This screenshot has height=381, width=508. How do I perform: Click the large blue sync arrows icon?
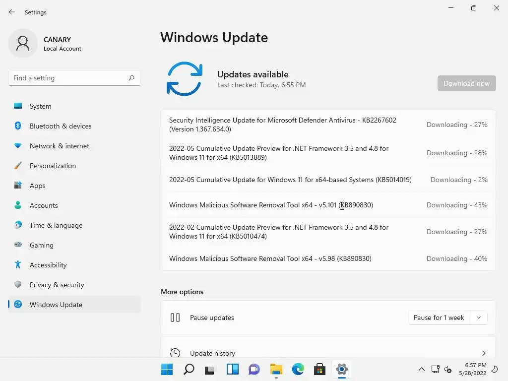[185, 79]
